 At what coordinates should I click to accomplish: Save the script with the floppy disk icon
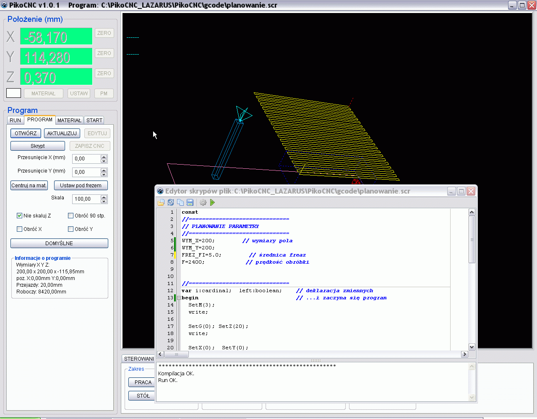190,202
